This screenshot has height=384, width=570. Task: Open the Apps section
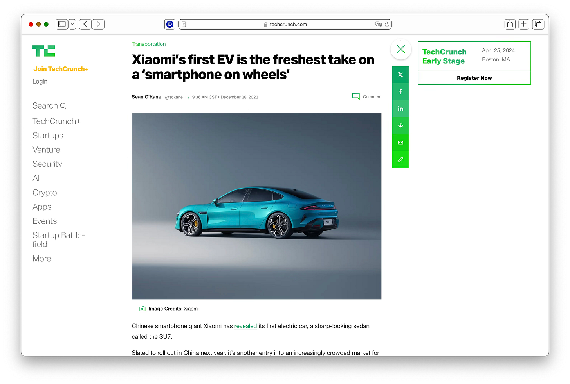click(x=42, y=207)
